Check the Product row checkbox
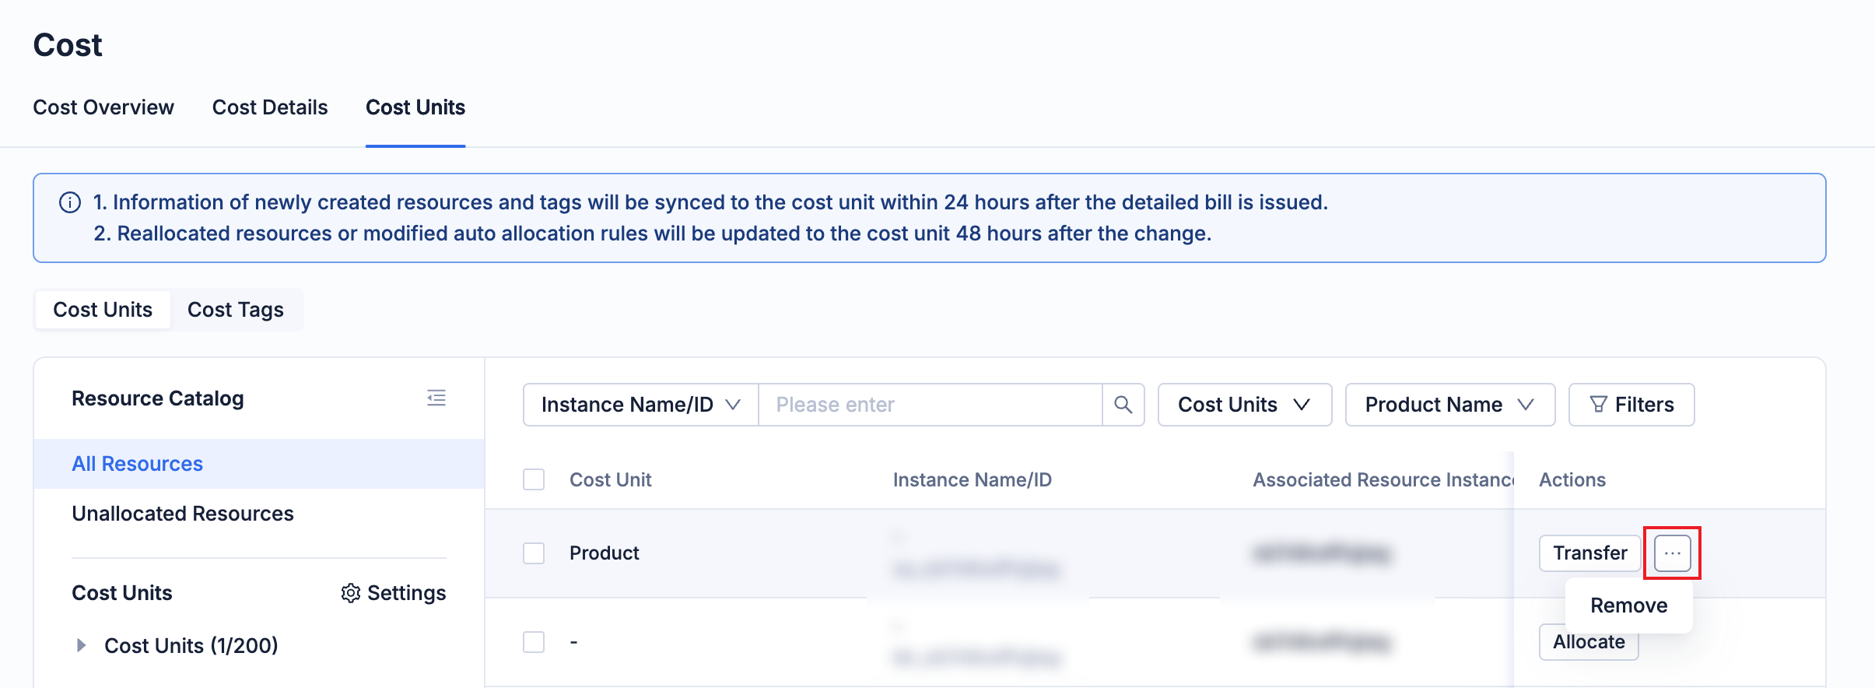Screen dimensions: 1875x688 tap(534, 553)
